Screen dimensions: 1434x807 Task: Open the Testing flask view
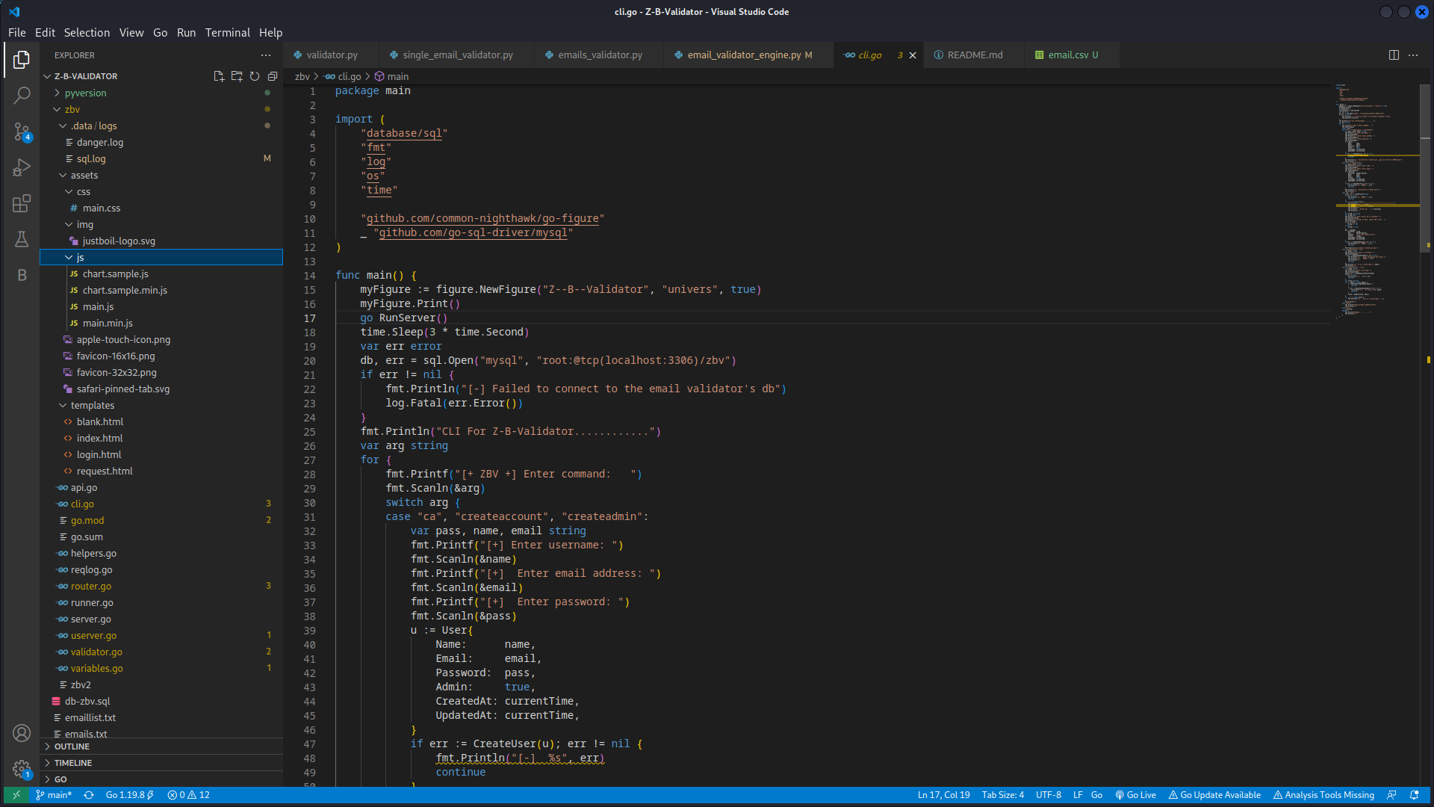coord(22,239)
